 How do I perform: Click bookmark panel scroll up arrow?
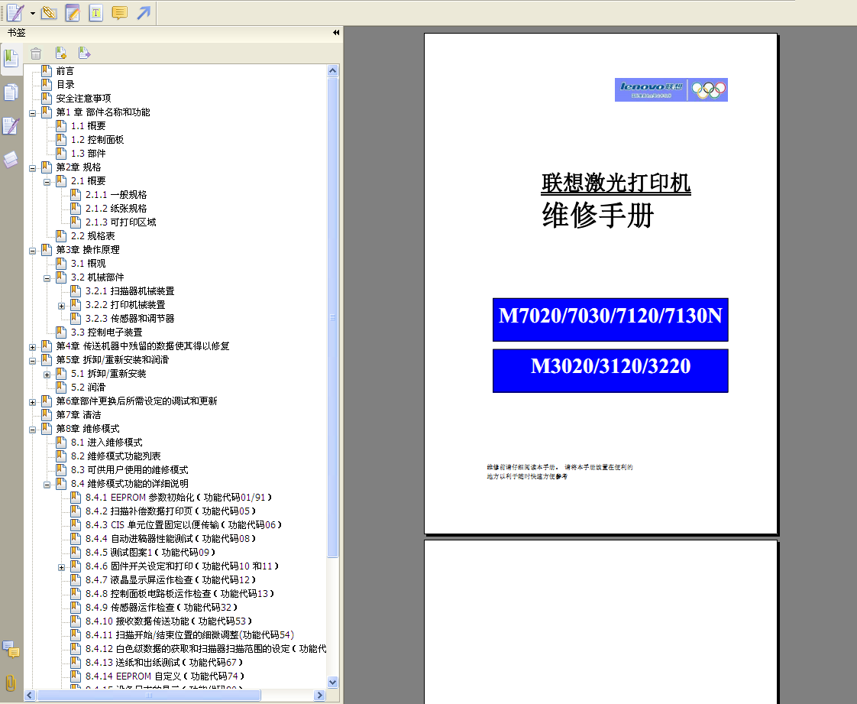(333, 70)
